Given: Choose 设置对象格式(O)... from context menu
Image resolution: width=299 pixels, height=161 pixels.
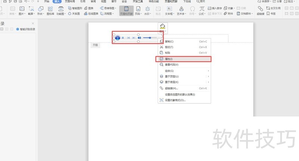Looking at the screenshot, I should click(x=184, y=100).
